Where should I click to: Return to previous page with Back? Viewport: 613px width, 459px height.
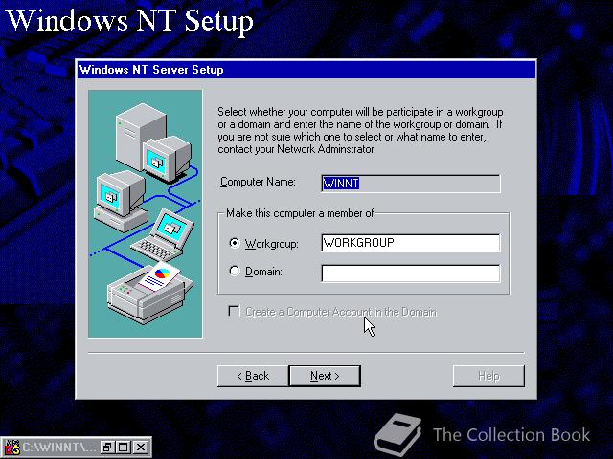coord(253,376)
